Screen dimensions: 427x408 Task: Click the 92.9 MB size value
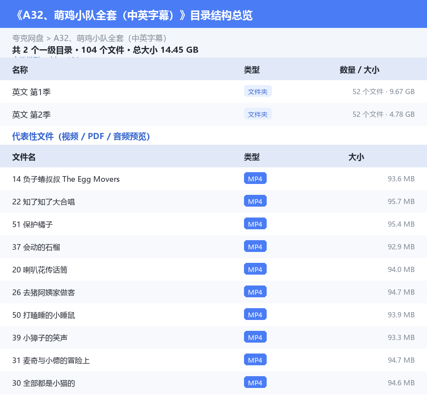(401, 246)
